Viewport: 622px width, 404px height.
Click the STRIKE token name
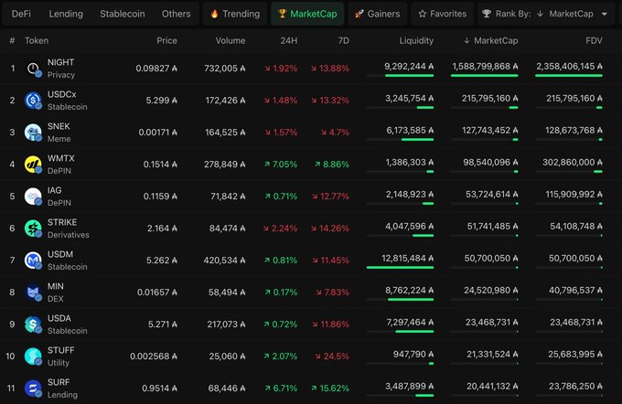pos(62,222)
